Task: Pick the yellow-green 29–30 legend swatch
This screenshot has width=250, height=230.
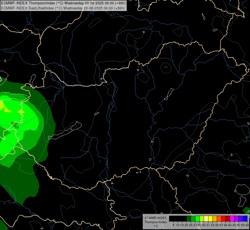Action: pos(202,218)
